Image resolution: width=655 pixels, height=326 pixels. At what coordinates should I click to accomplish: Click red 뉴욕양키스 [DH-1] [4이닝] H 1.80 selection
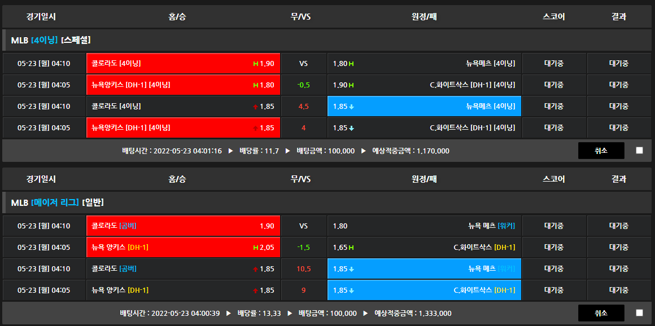click(183, 85)
